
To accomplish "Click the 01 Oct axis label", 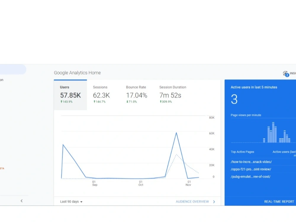I will pos(141,183).
